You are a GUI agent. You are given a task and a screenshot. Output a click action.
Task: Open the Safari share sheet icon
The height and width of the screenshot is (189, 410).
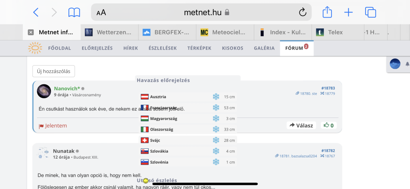click(327, 12)
